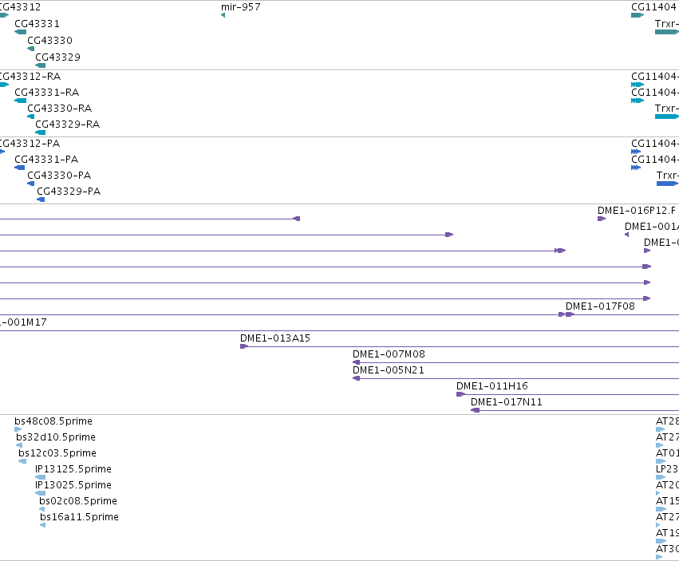Open the DME1-005N21 clone label
Image resolution: width=679 pixels, height=561 pixels.
click(x=389, y=370)
